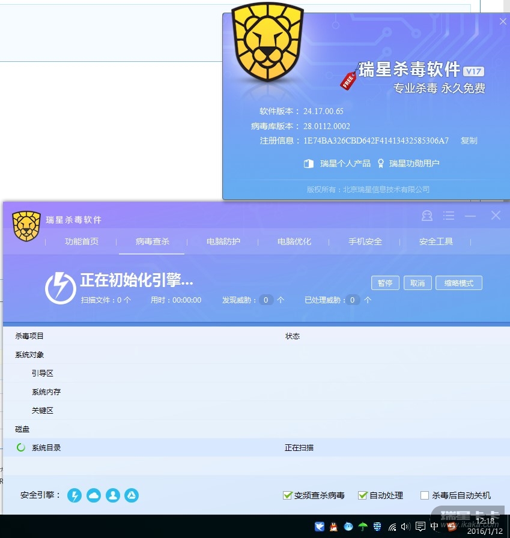
Task: Open the 电脑防护 tab
Action: [x=223, y=241]
